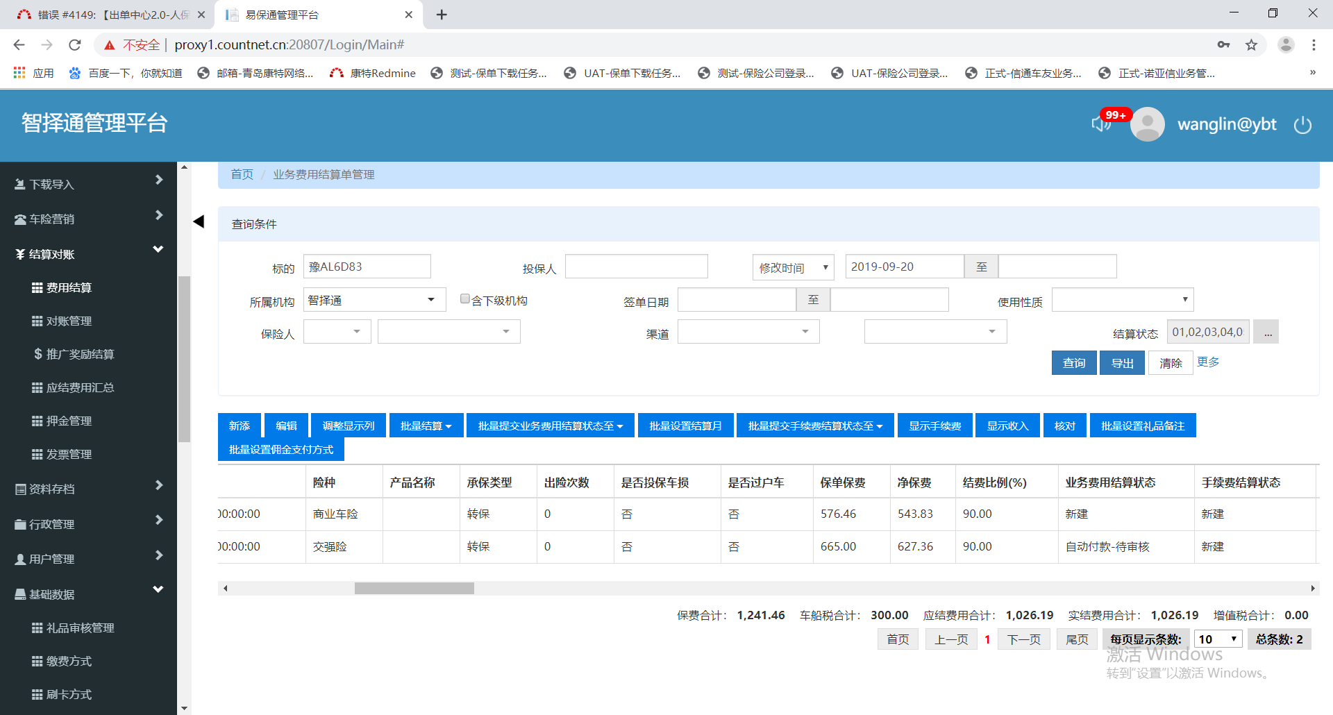Open the 所属机构 dropdown
This screenshot has width=1333, height=715.
pos(374,300)
